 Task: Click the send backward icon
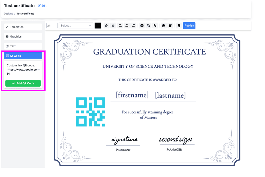point(155,25)
